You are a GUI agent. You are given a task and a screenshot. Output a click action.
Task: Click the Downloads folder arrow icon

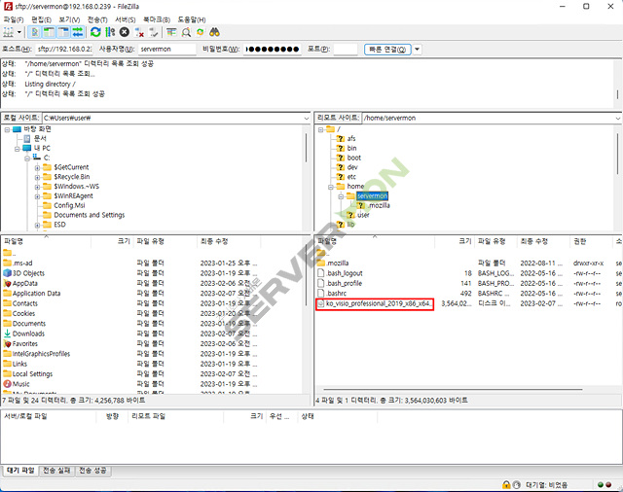click(7, 334)
